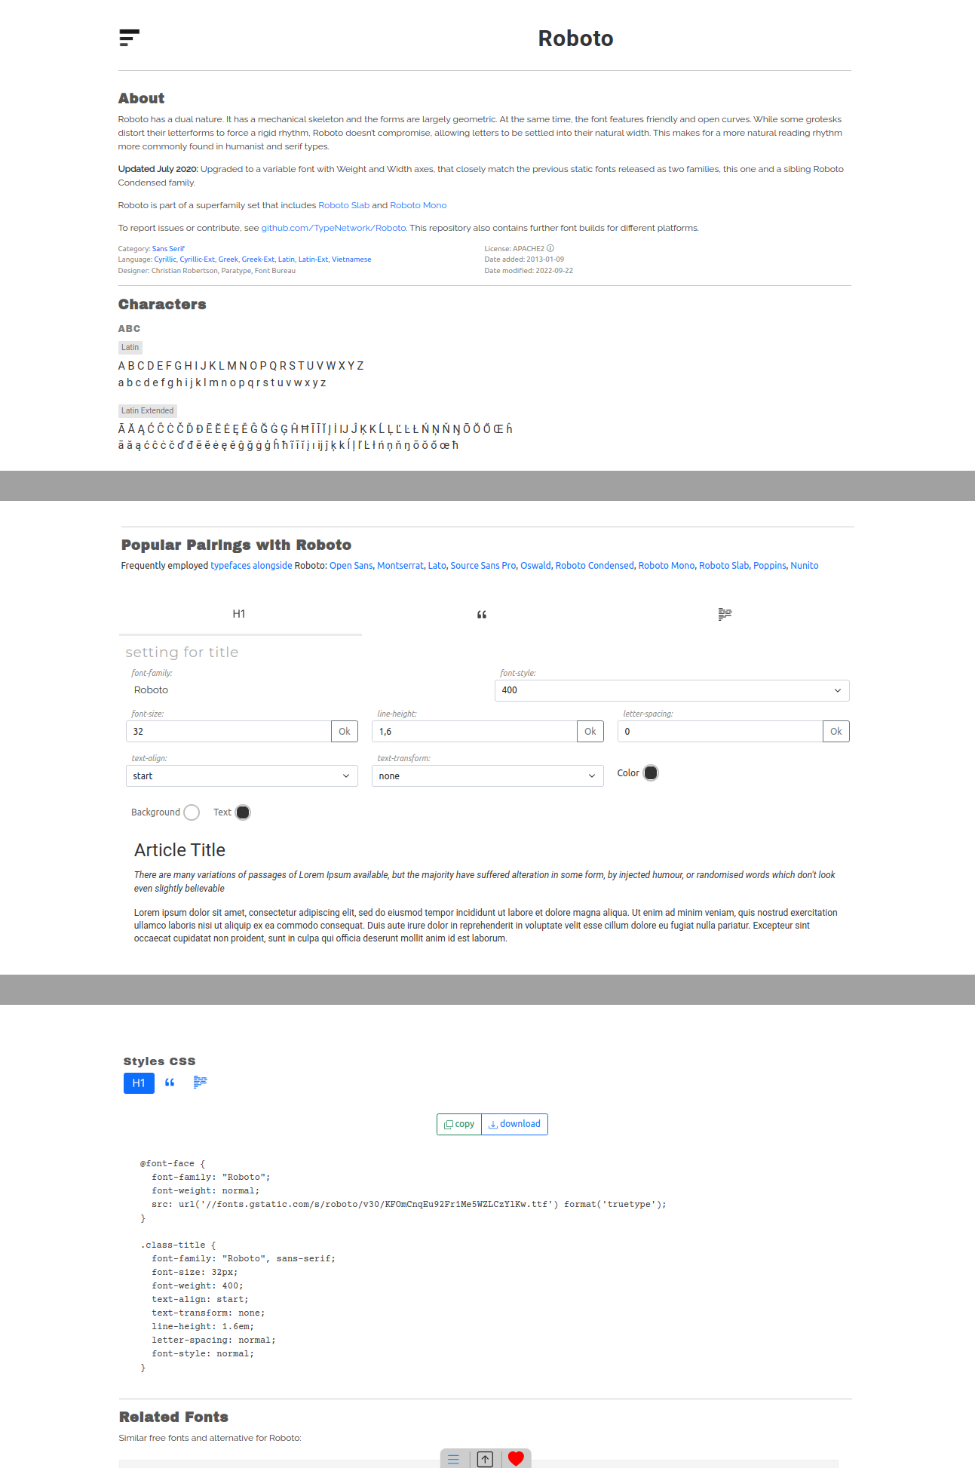Click the Latin character set label
Image resolution: width=975 pixels, height=1468 pixels.
point(130,348)
